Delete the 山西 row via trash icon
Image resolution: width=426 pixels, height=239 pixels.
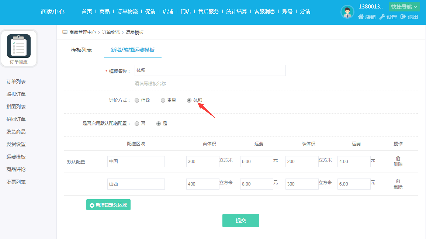tap(398, 181)
